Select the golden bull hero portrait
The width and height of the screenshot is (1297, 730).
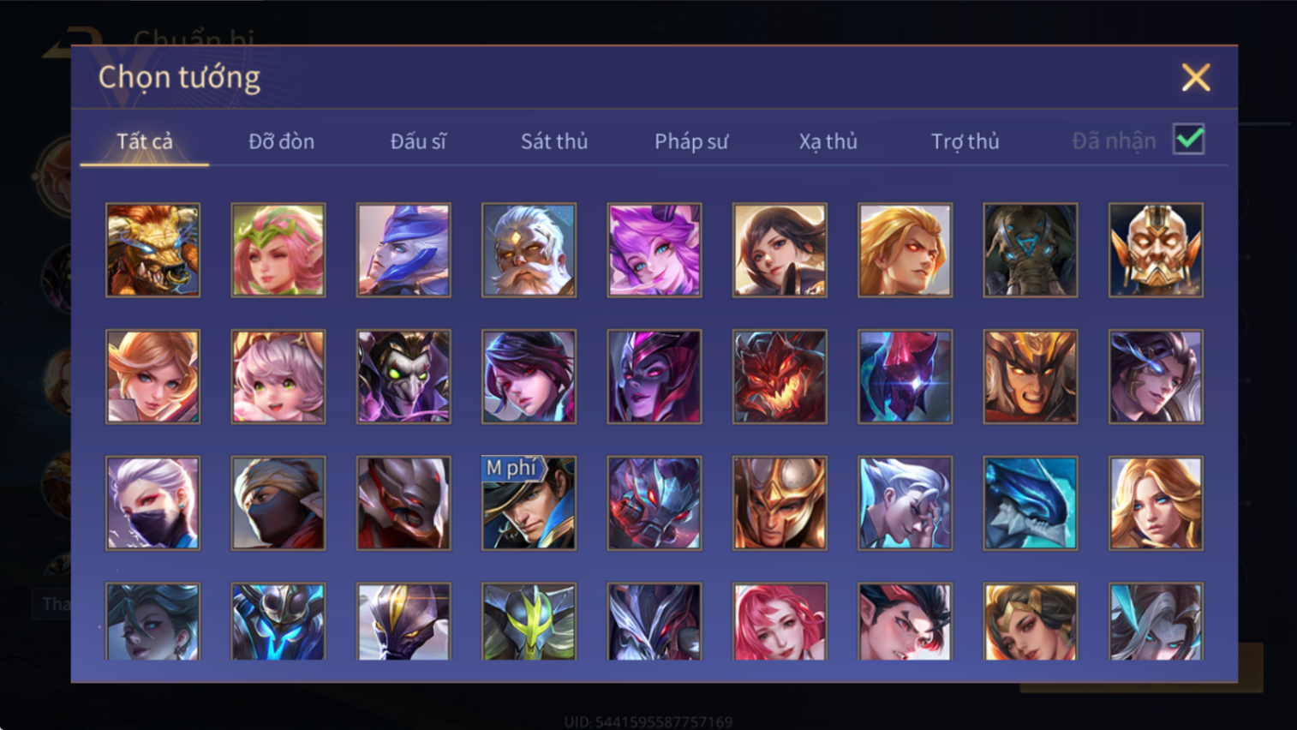152,250
